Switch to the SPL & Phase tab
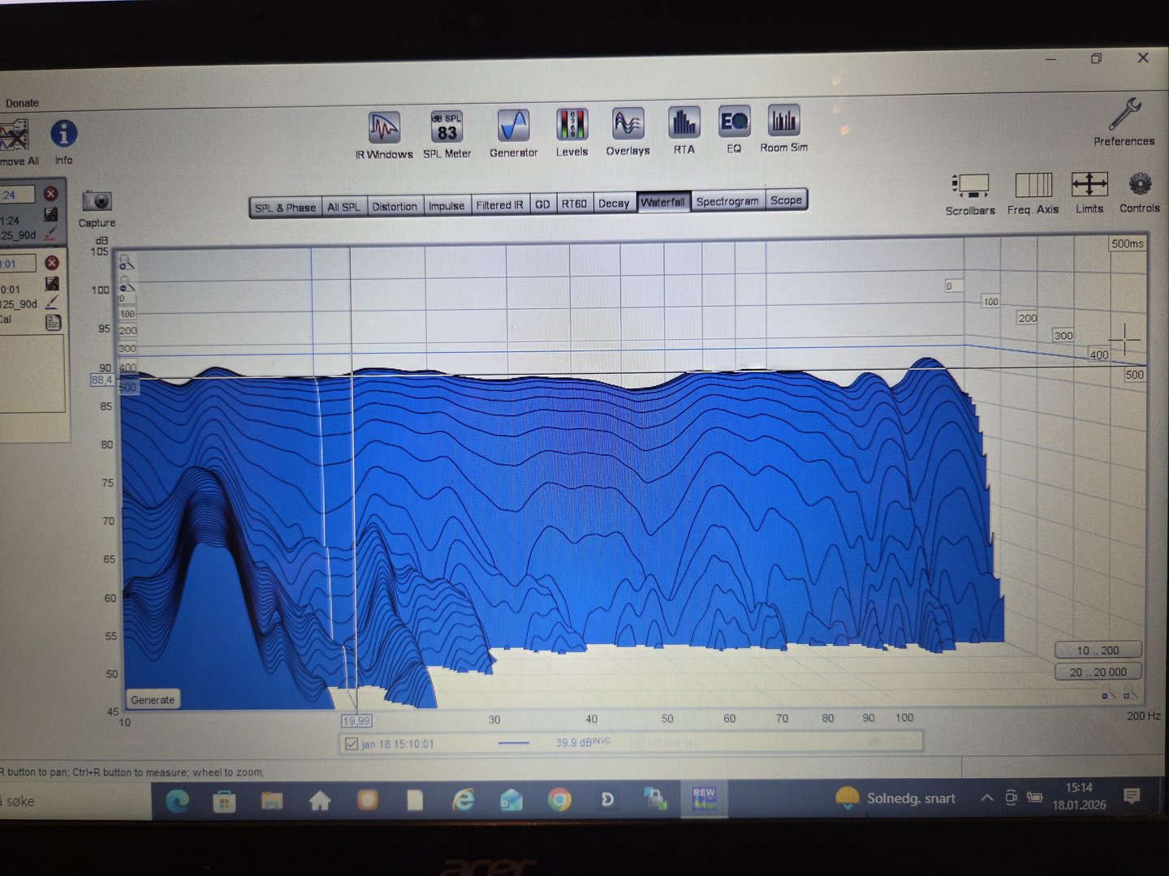Image resolution: width=1169 pixels, height=876 pixels. click(x=285, y=208)
